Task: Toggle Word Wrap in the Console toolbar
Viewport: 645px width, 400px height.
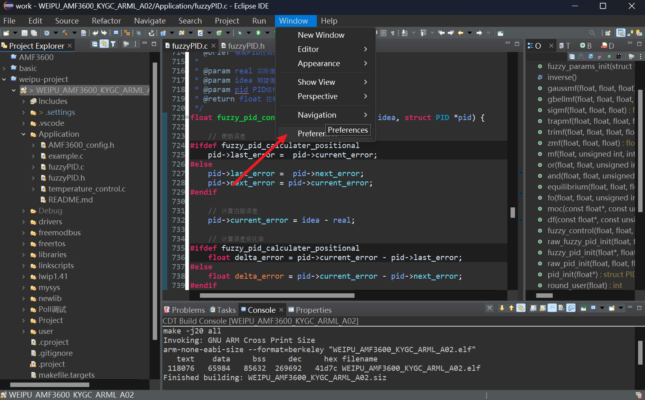Action: point(552,308)
